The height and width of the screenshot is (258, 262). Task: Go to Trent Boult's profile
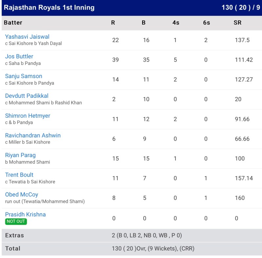[x=19, y=175]
